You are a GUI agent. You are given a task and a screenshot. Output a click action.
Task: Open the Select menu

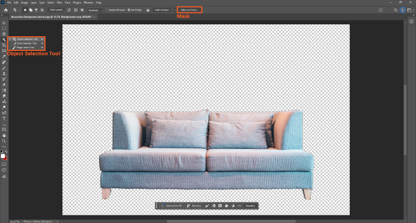pos(50,2)
